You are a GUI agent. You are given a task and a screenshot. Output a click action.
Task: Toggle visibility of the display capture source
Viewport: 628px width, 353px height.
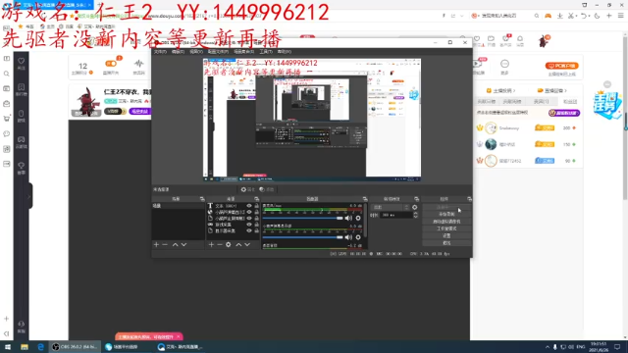(x=249, y=231)
